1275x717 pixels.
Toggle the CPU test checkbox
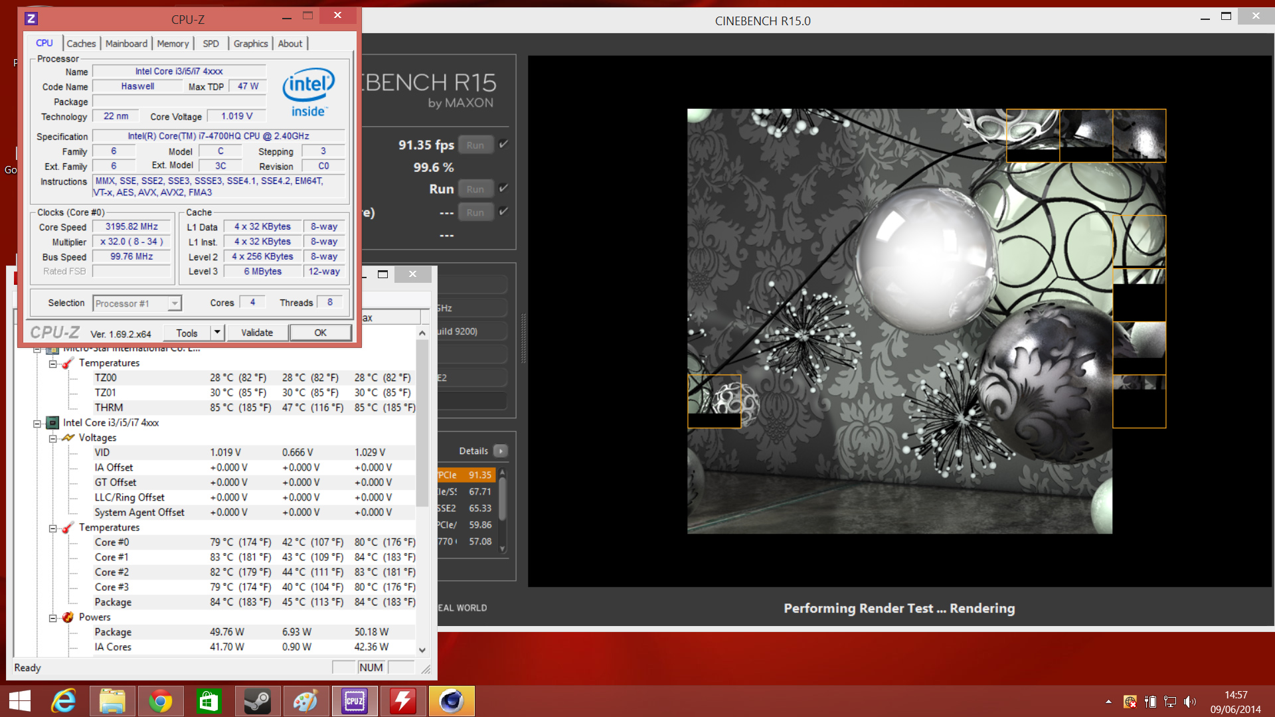[x=503, y=189]
